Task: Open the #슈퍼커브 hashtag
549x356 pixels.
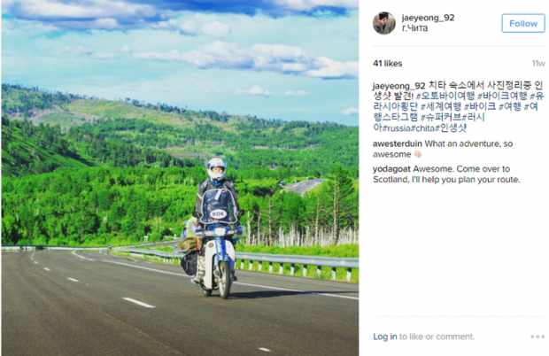Action: pos(441,117)
